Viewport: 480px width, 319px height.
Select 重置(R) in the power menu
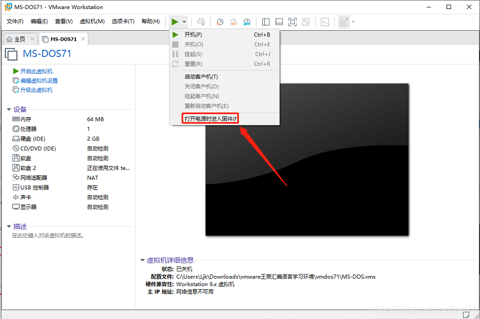[225, 64]
